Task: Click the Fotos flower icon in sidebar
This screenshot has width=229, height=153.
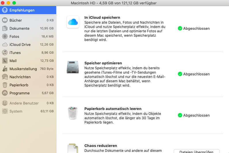Action: tap(5, 37)
